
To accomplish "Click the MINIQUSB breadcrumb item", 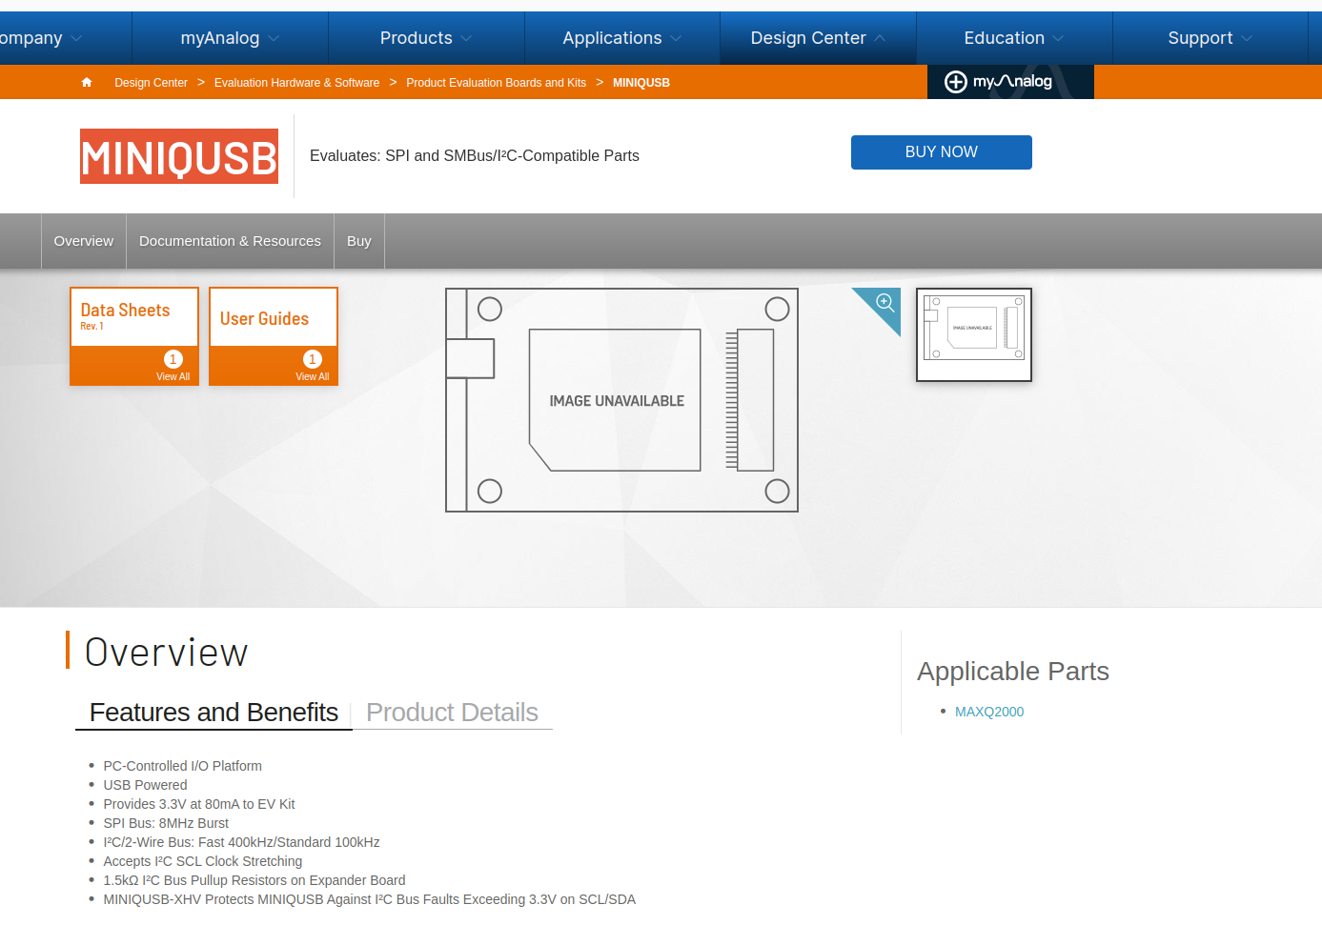I will (x=641, y=83).
